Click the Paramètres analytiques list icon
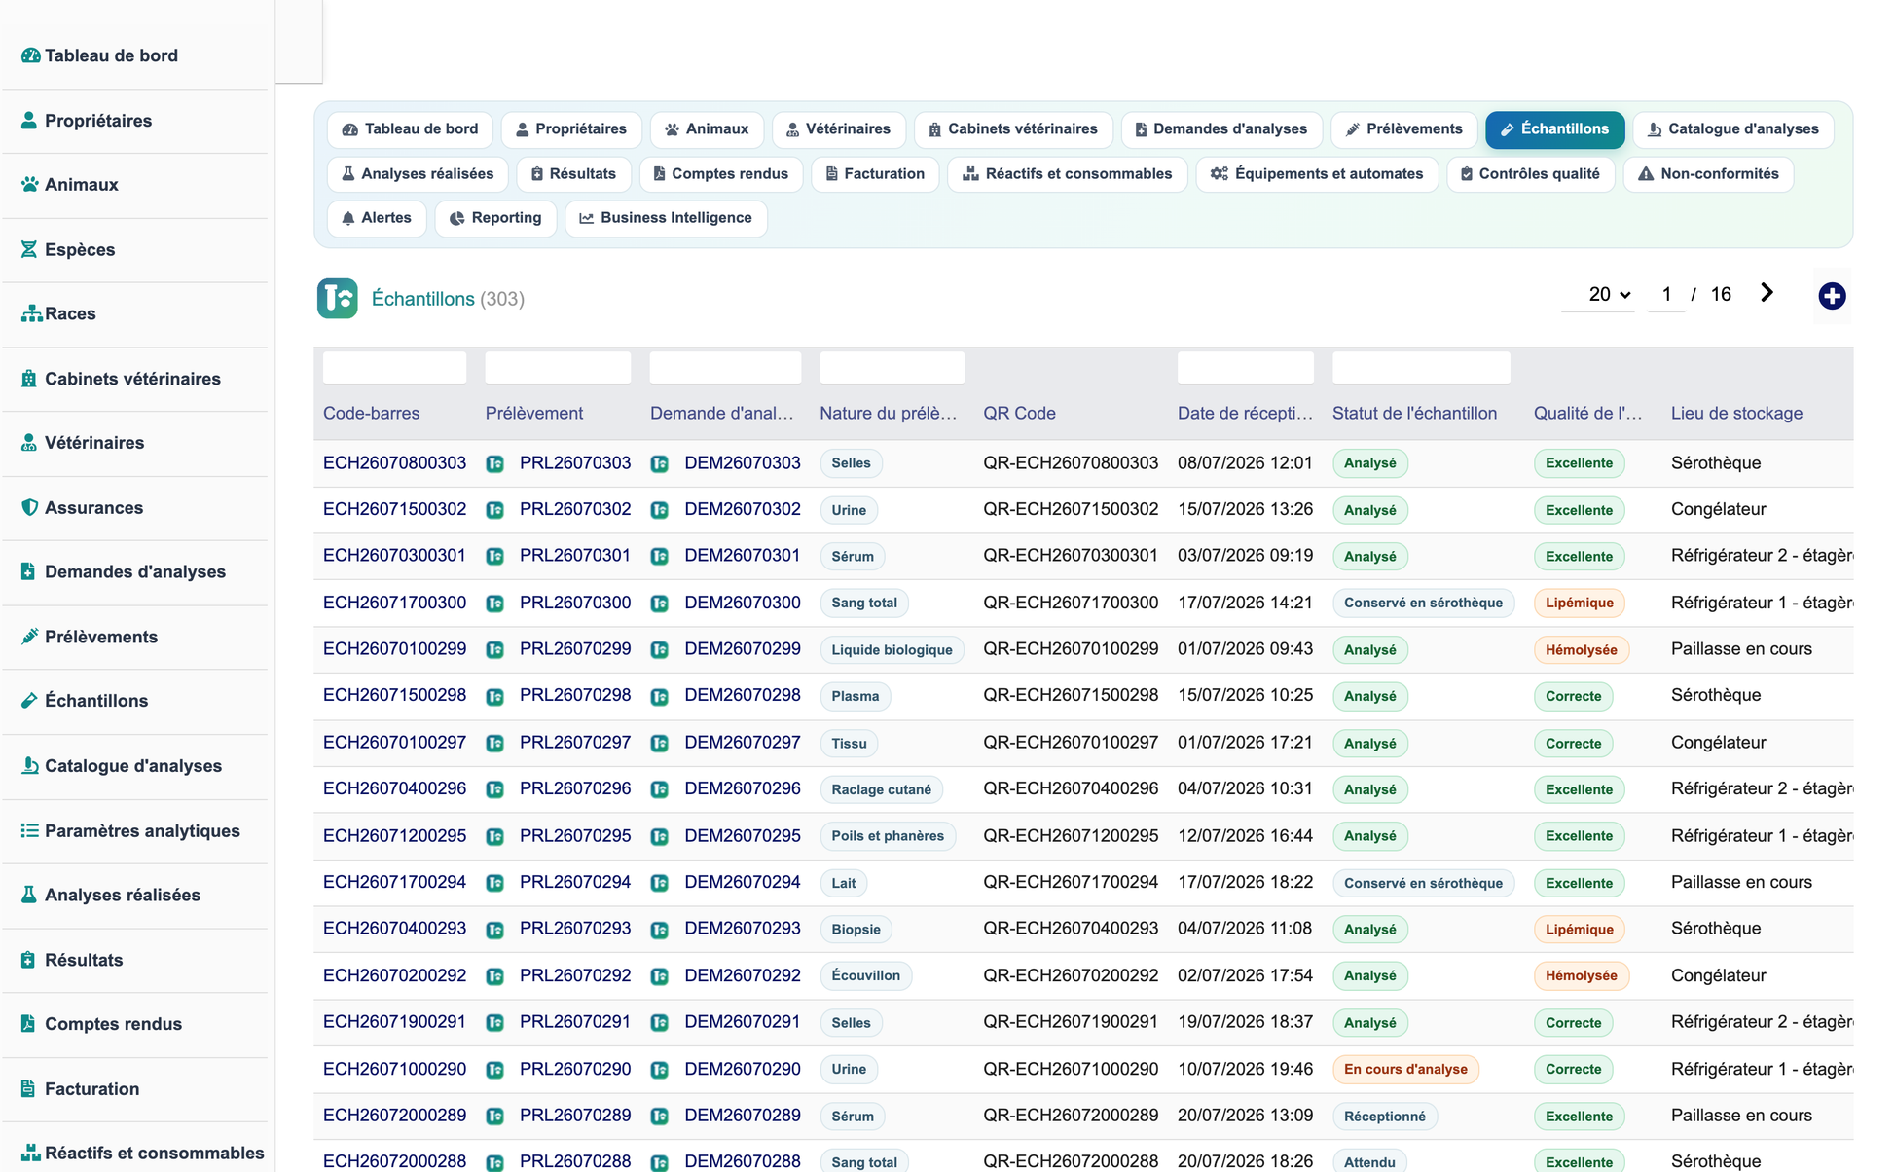This screenshot has height=1172, width=1894. click(30, 830)
